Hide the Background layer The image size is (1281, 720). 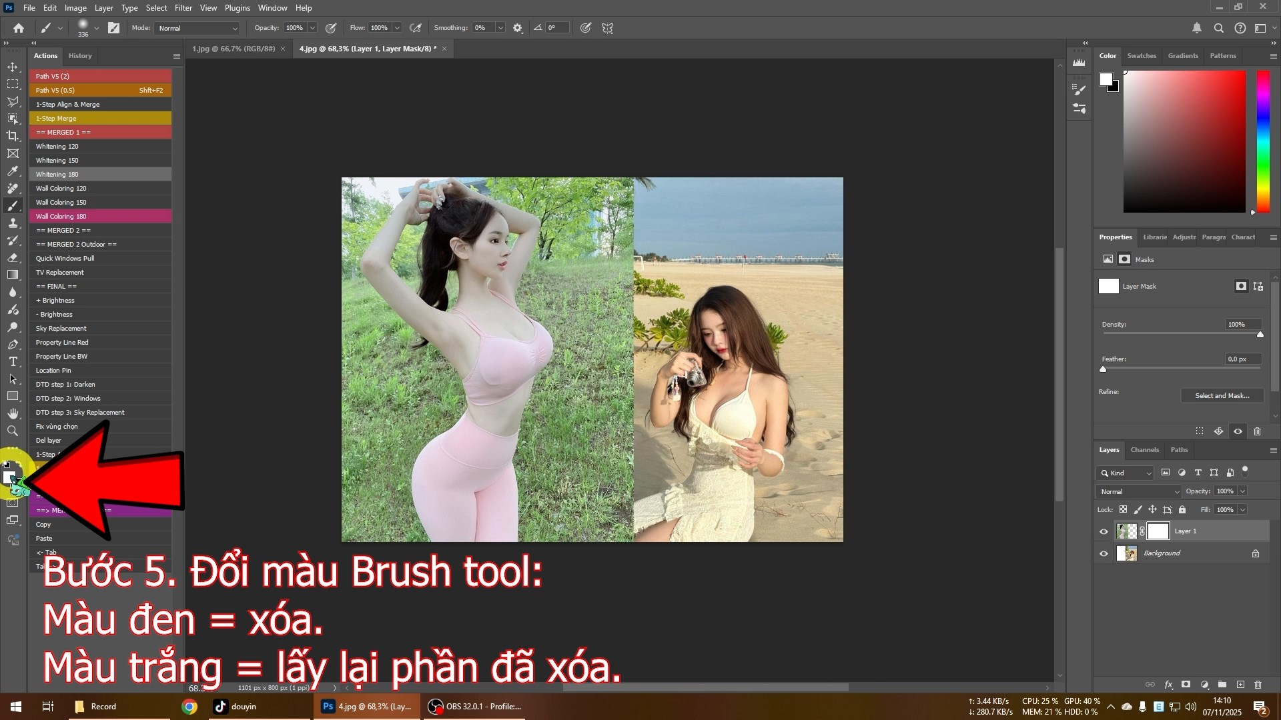pos(1104,553)
